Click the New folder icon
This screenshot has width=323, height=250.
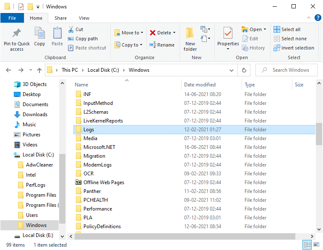pyautogui.click(x=190, y=33)
